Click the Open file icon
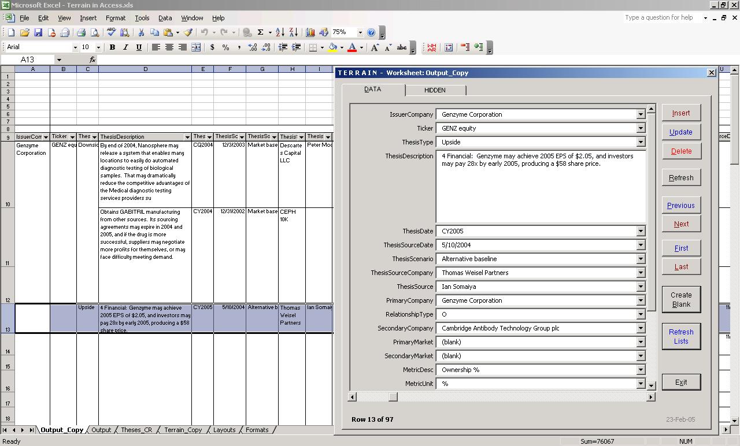The height and width of the screenshot is (446, 740). (24, 32)
